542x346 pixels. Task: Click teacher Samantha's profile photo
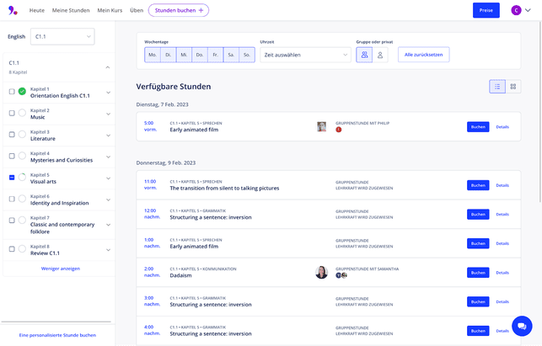[x=321, y=272]
